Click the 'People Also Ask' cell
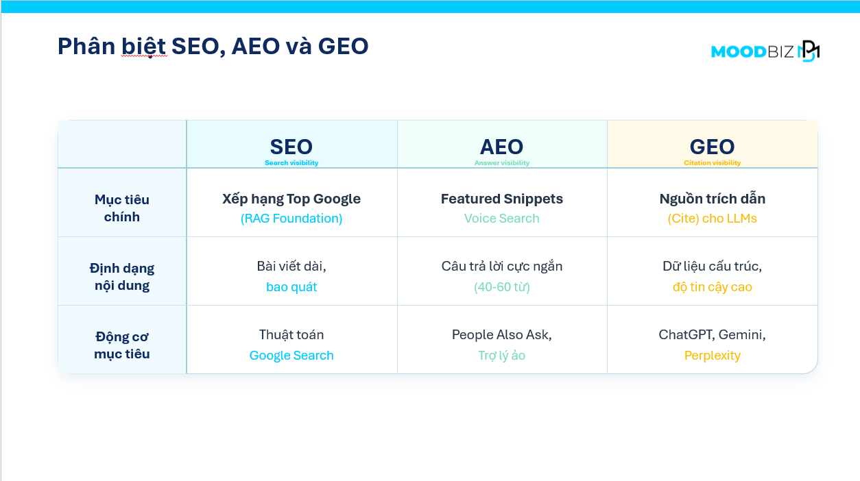This screenshot has width=860, height=481. [x=502, y=335]
